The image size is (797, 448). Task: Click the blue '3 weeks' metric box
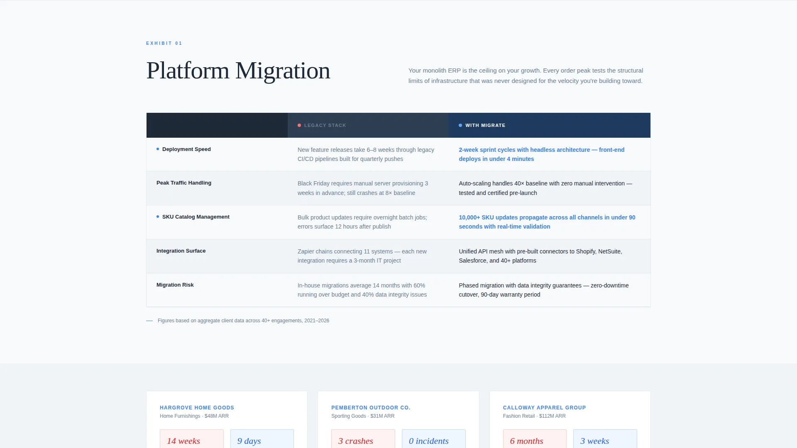605,439
